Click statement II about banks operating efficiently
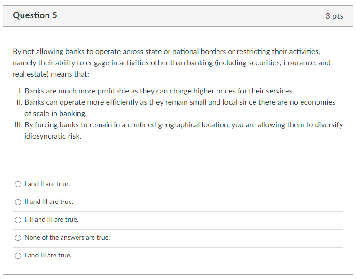 (x=180, y=102)
